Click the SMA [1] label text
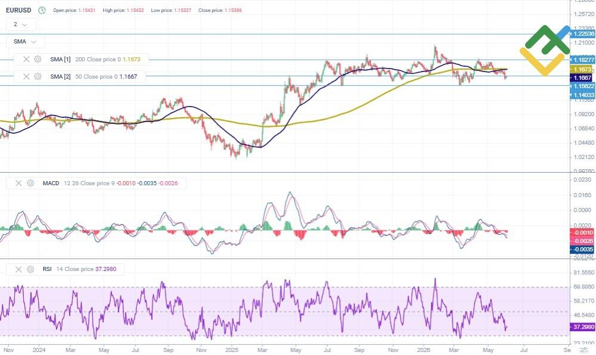The width and height of the screenshot is (596, 355). [x=60, y=59]
